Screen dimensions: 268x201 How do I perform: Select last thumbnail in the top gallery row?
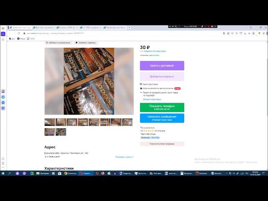click(x=127, y=122)
